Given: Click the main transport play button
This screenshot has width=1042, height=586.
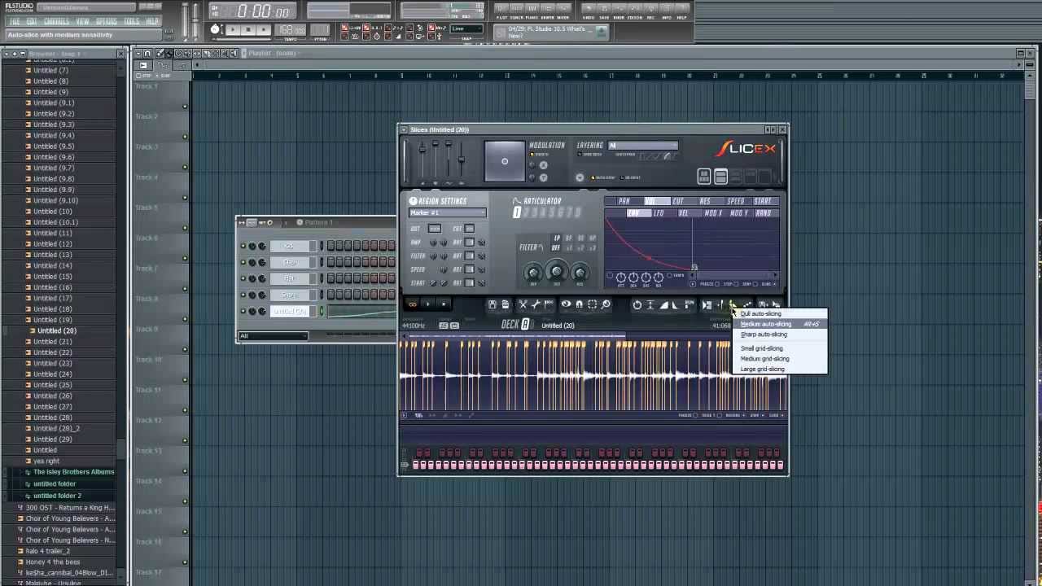Looking at the screenshot, I should tap(233, 30).
